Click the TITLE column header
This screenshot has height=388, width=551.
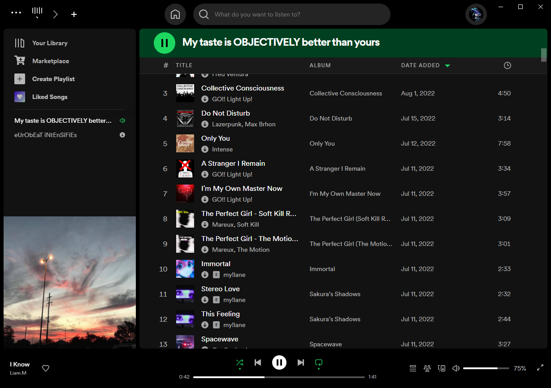[184, 65]
